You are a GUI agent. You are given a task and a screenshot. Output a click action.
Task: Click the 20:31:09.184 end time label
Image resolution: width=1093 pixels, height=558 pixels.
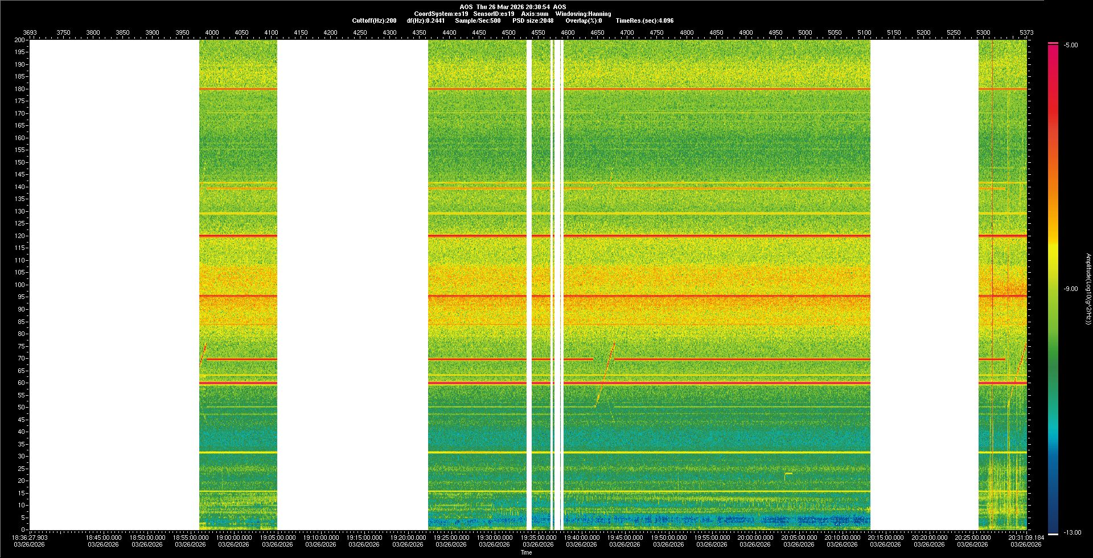pos(1026,538)
